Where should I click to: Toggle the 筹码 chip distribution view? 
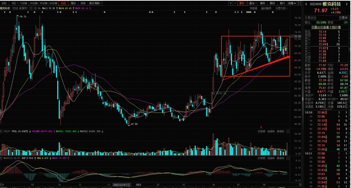(263, 3)
